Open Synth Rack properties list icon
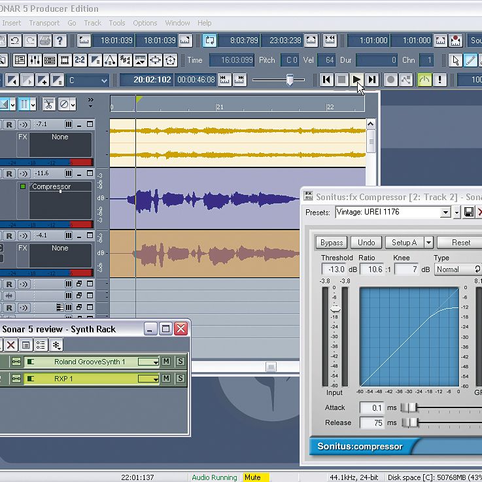Screen dimensions: 482x482 tap(26, 345)
